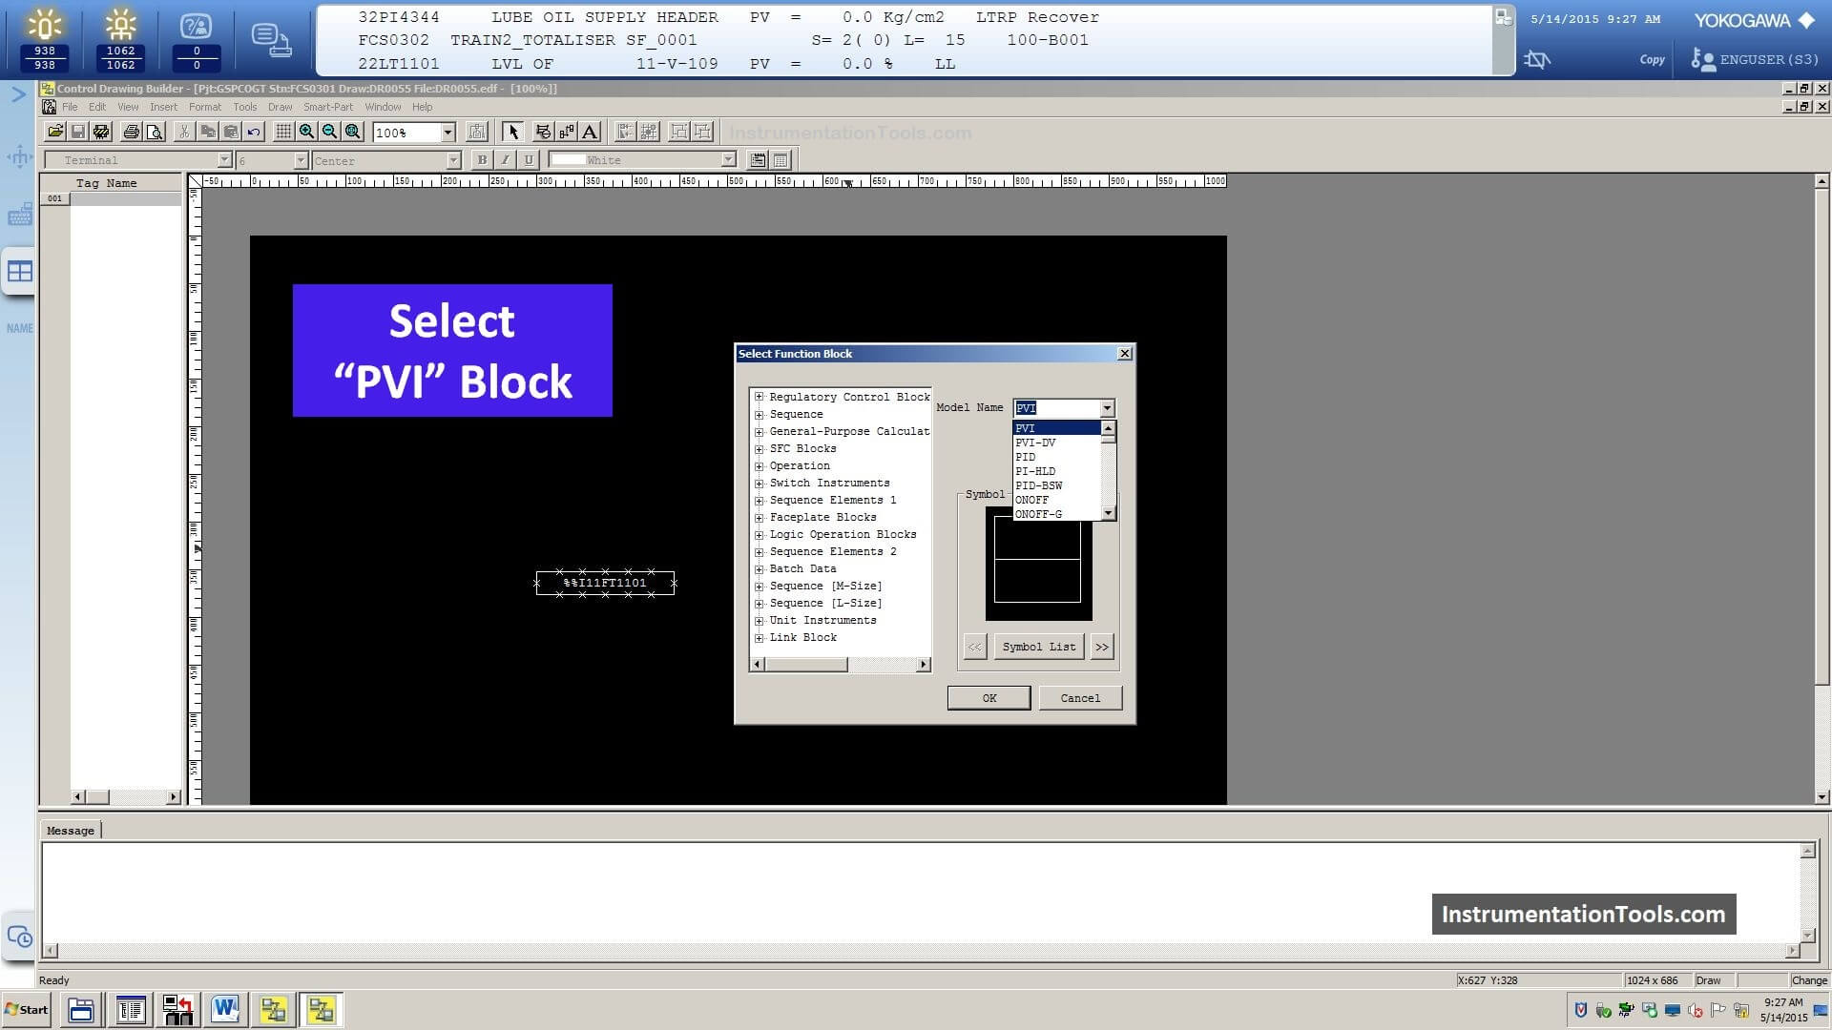Click the download-to-station toolbar icon
This screenshot has width=1832, height=1030.
coord(101,133)
